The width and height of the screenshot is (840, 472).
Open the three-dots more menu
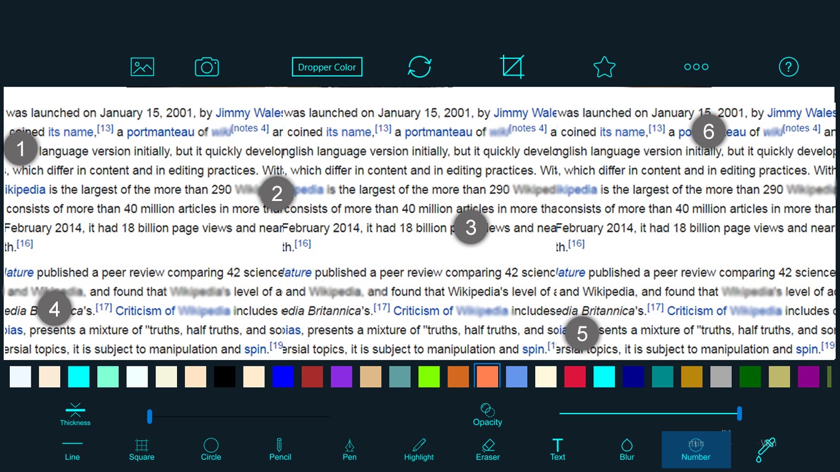tap(696, 67)
